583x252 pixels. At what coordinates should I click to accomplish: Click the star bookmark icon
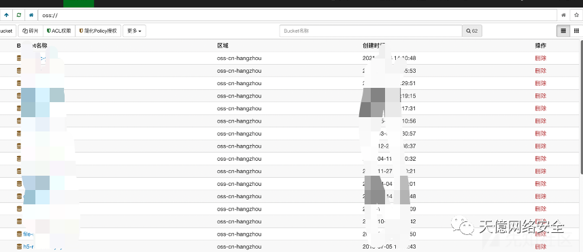[x=576, y=15]
